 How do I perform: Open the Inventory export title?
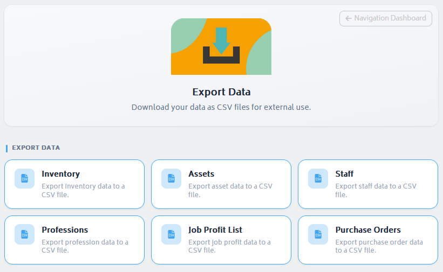pos(60,174)
